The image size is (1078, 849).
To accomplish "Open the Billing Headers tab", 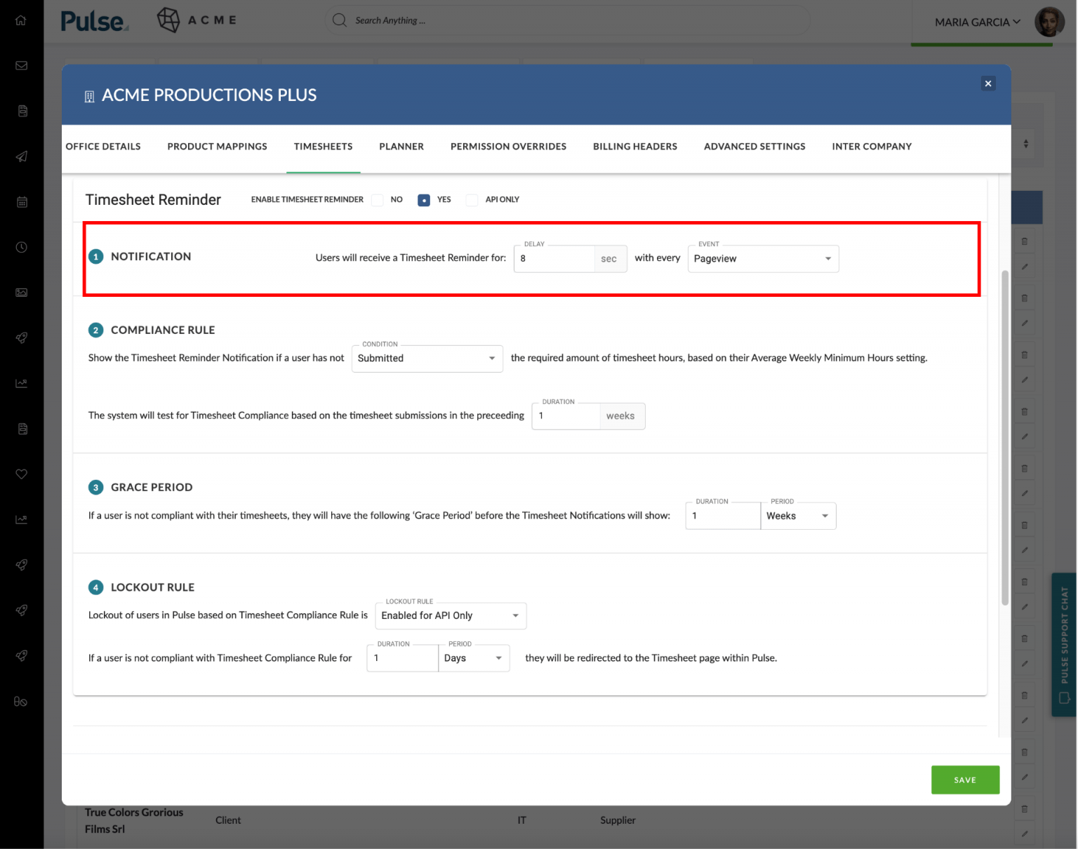I will pyautogui.click(x=634, y=147).
